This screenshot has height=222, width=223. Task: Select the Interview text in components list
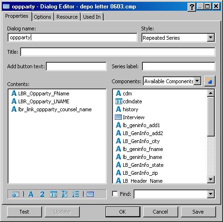click(x=133, y=117)
